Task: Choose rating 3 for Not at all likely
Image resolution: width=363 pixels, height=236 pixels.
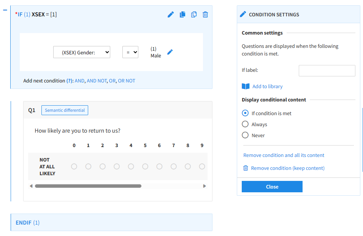Action: coord(117,166)
